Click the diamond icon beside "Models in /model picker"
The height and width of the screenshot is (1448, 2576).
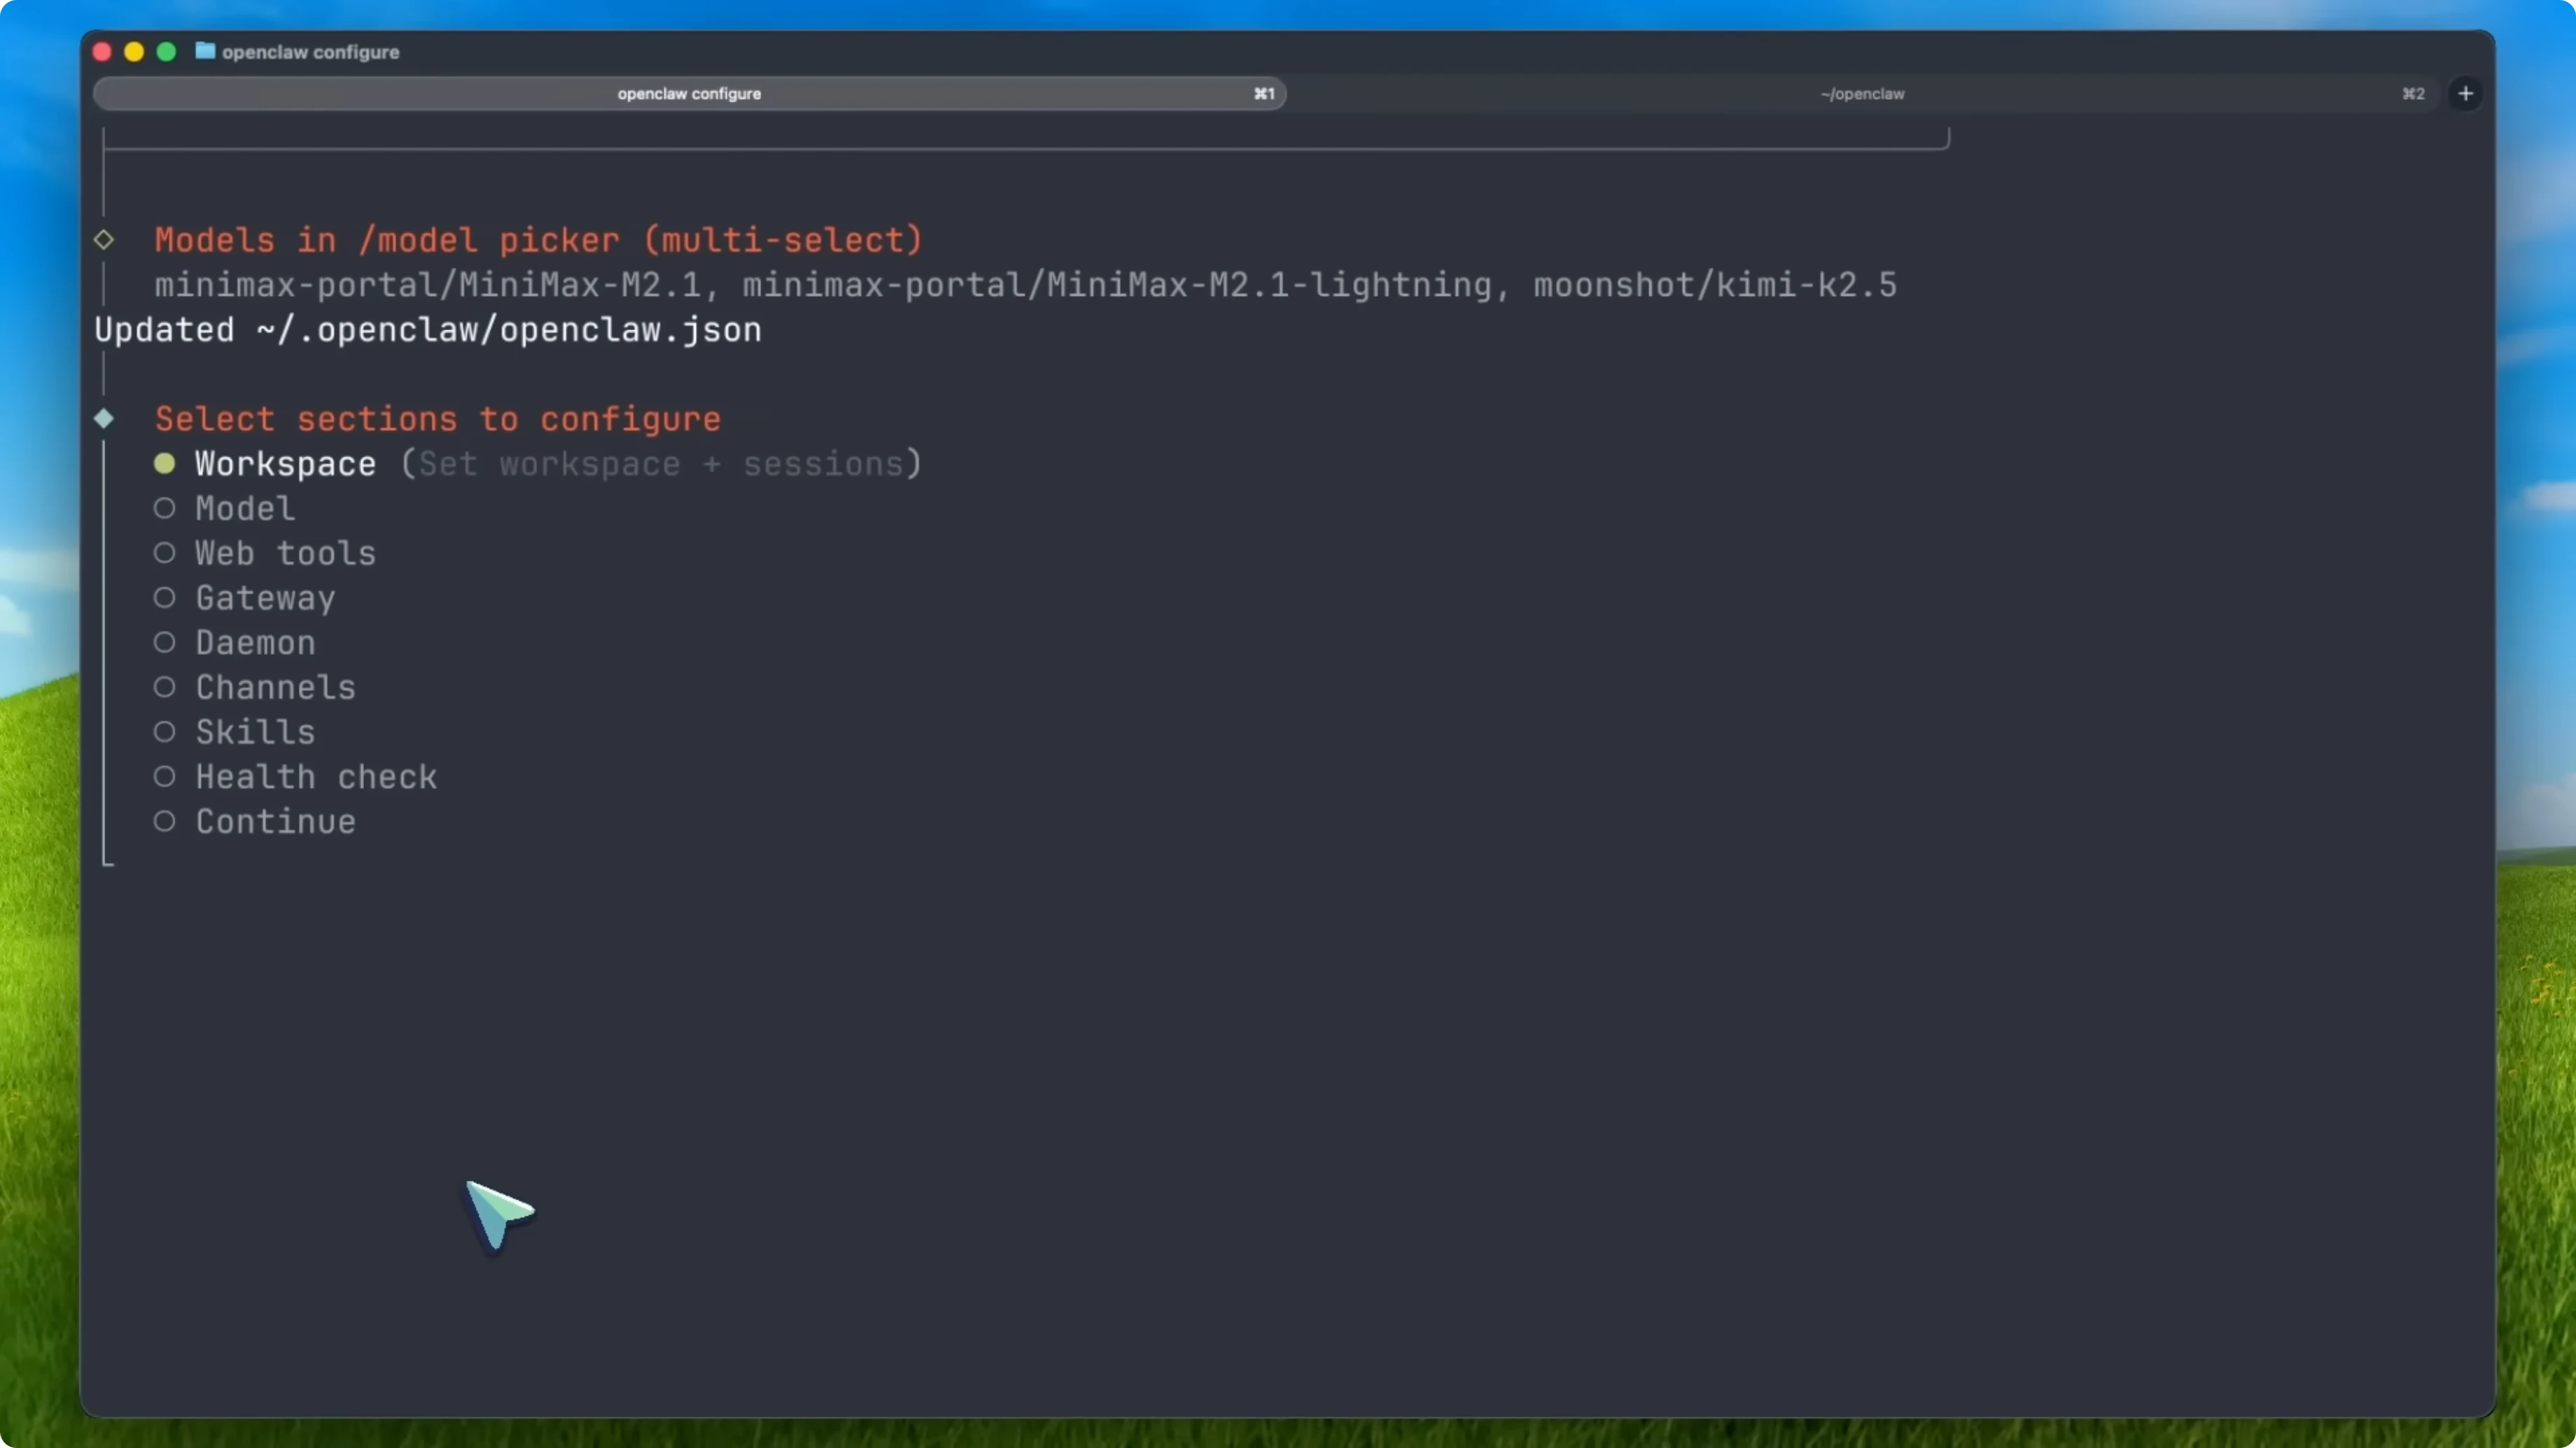click(104, 239)
